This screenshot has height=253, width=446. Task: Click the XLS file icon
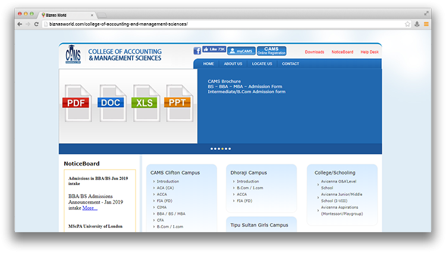tap(145, 103)
